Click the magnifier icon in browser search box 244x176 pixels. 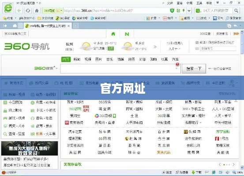(236, 11)
